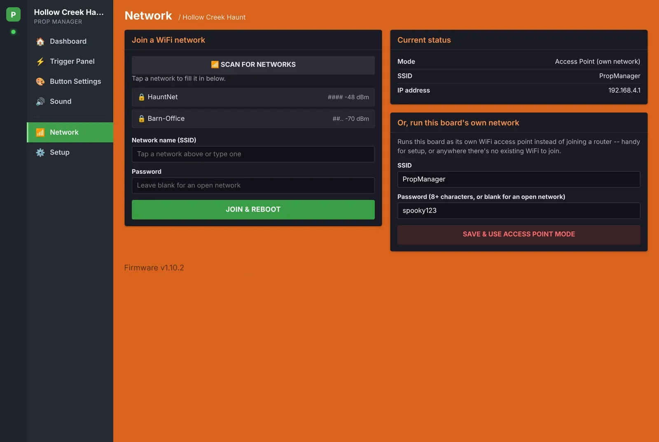The image size is (659, 442).
Task: Click the access point password field spooky123
Action: 519,211
